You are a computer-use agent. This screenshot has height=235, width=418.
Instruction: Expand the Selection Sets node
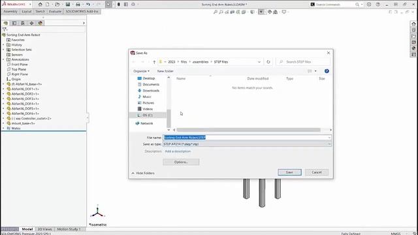point(3,50)
